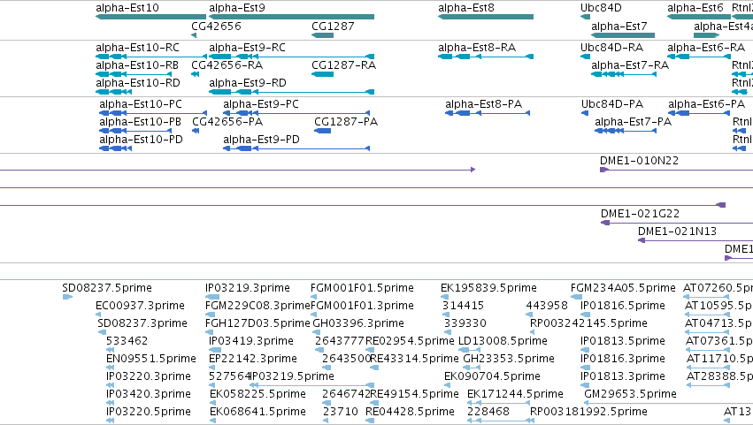The width and height of the screenshot is (753, 425).
Task: Select EST FGM229C08.3prime
Action: click(x=211, y=315)
